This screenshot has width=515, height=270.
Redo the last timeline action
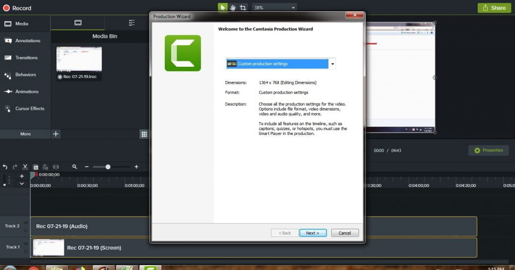click(15, 167)
